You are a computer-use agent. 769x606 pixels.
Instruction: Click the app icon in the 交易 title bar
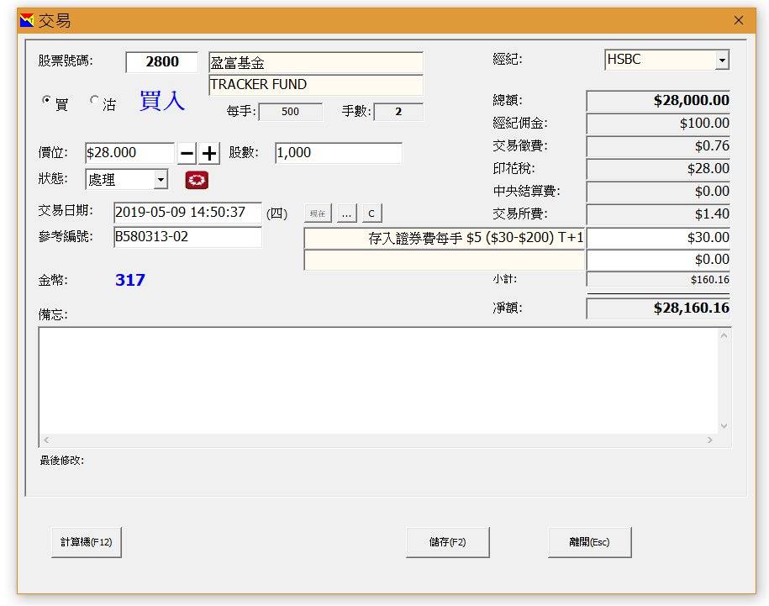(27, 20)
